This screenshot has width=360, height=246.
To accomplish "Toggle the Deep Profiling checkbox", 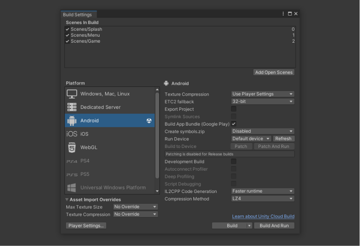I will pos(234,176).
